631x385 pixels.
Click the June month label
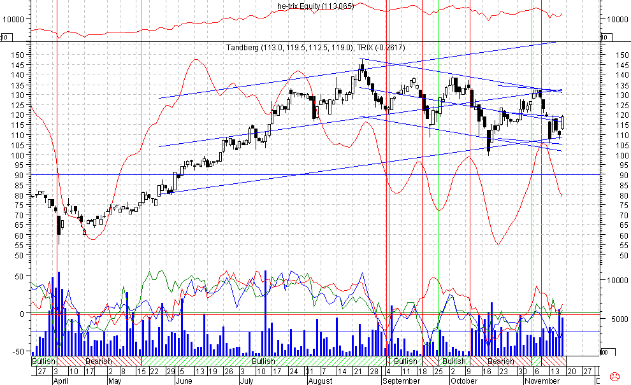184,381
